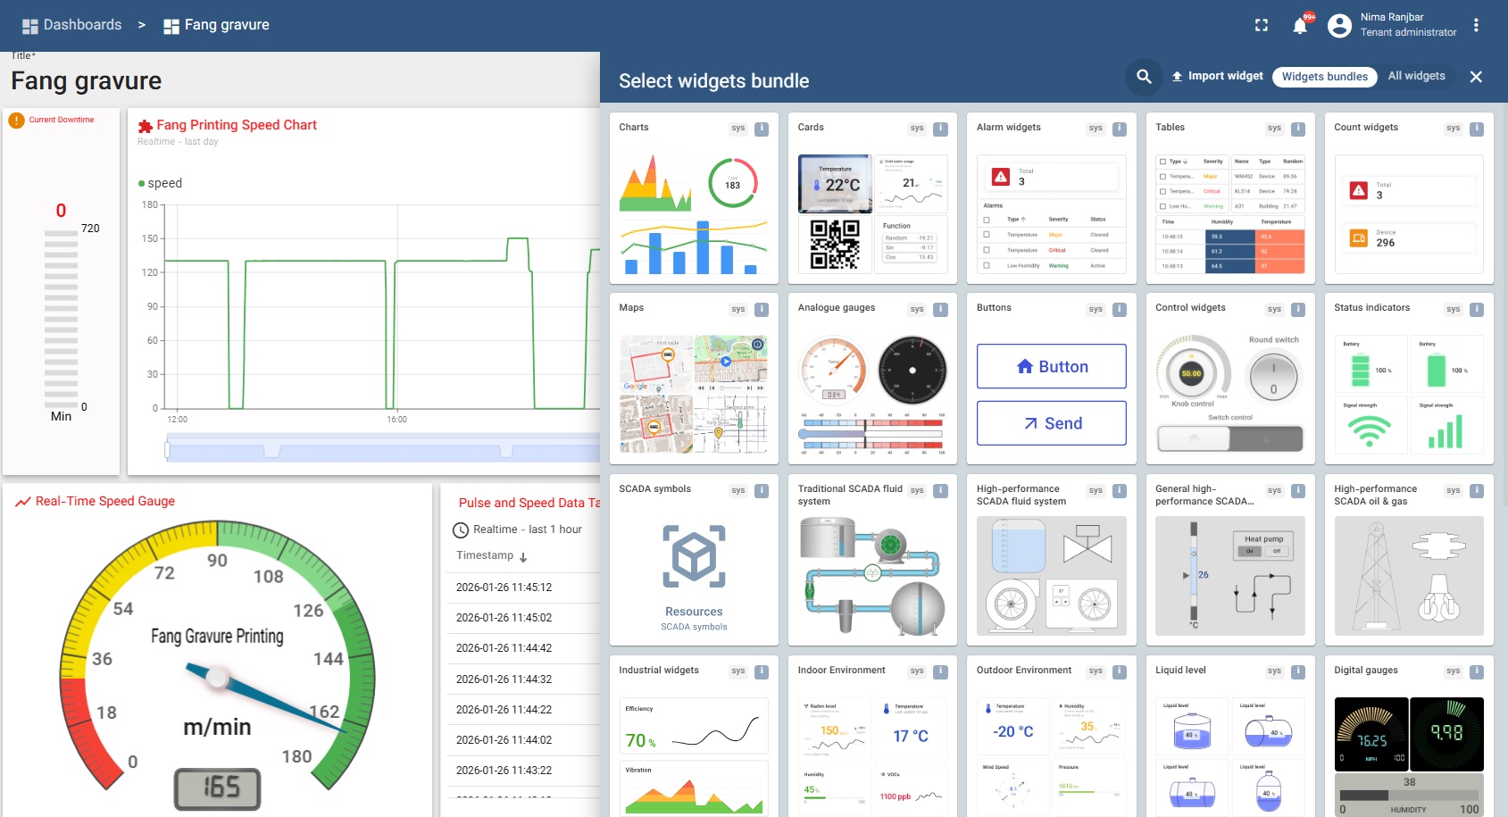Open Realtime last 1 hour time window
This screenshot has width=1508, height=817.
pyautogui.click(x=518, y=529)
